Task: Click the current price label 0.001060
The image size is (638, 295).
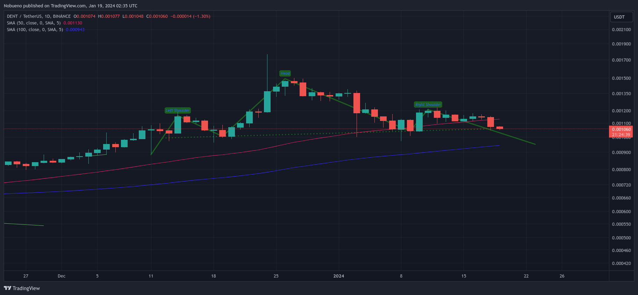Action: 621,129
